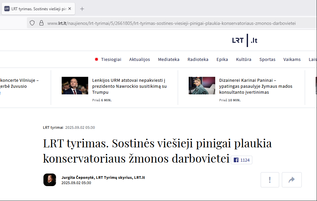Open the Dizainerei Karinai Paninai headline
This screenshot has height=201, width=317.
pos(256,86)
